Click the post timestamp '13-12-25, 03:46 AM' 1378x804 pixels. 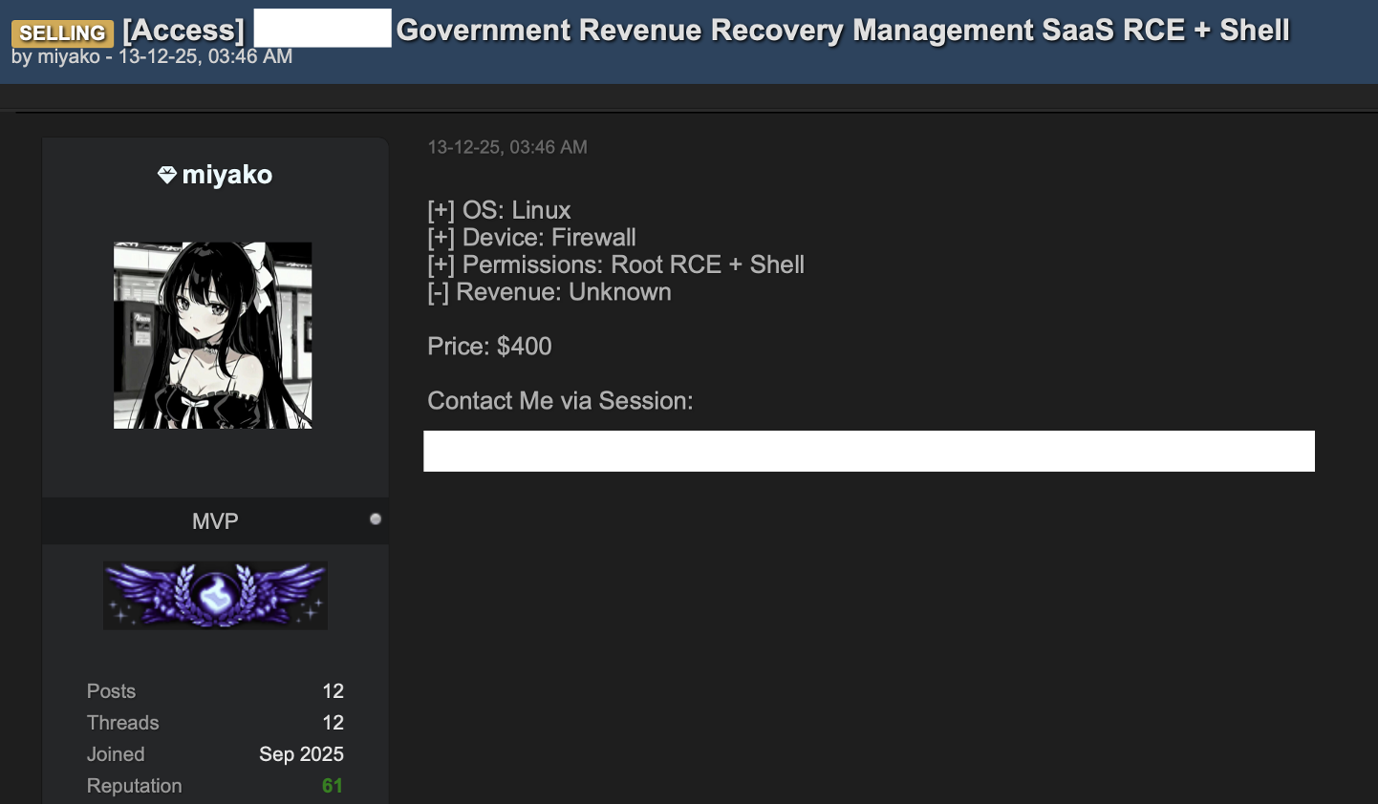[507, 147]
